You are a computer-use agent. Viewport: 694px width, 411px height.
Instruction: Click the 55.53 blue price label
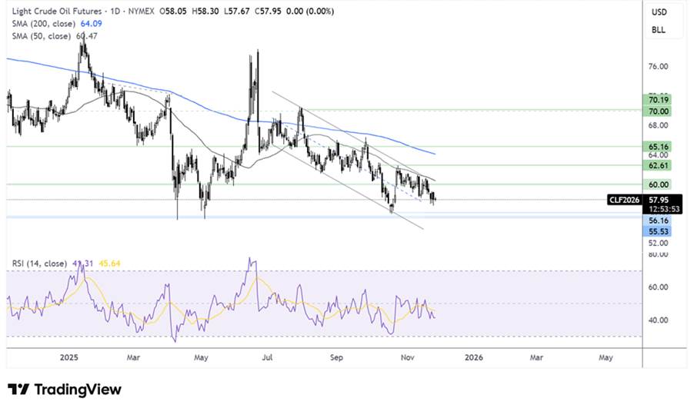click(659, 230)
